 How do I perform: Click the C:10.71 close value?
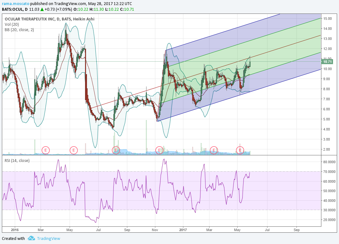[127, 9]
